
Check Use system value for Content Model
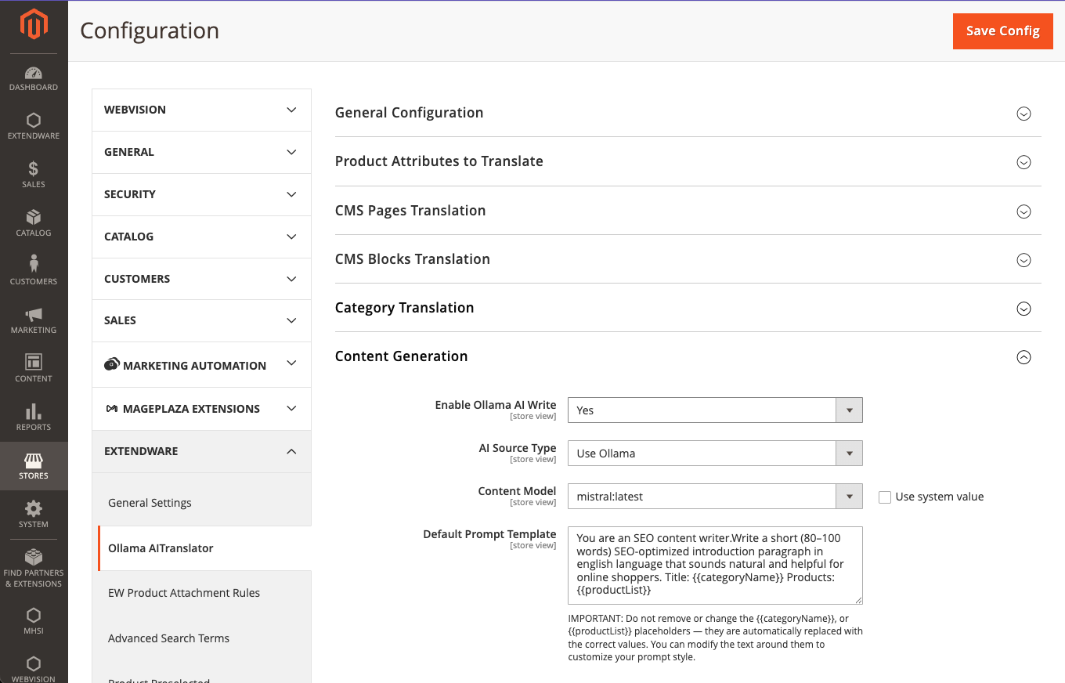coord(885,497)
